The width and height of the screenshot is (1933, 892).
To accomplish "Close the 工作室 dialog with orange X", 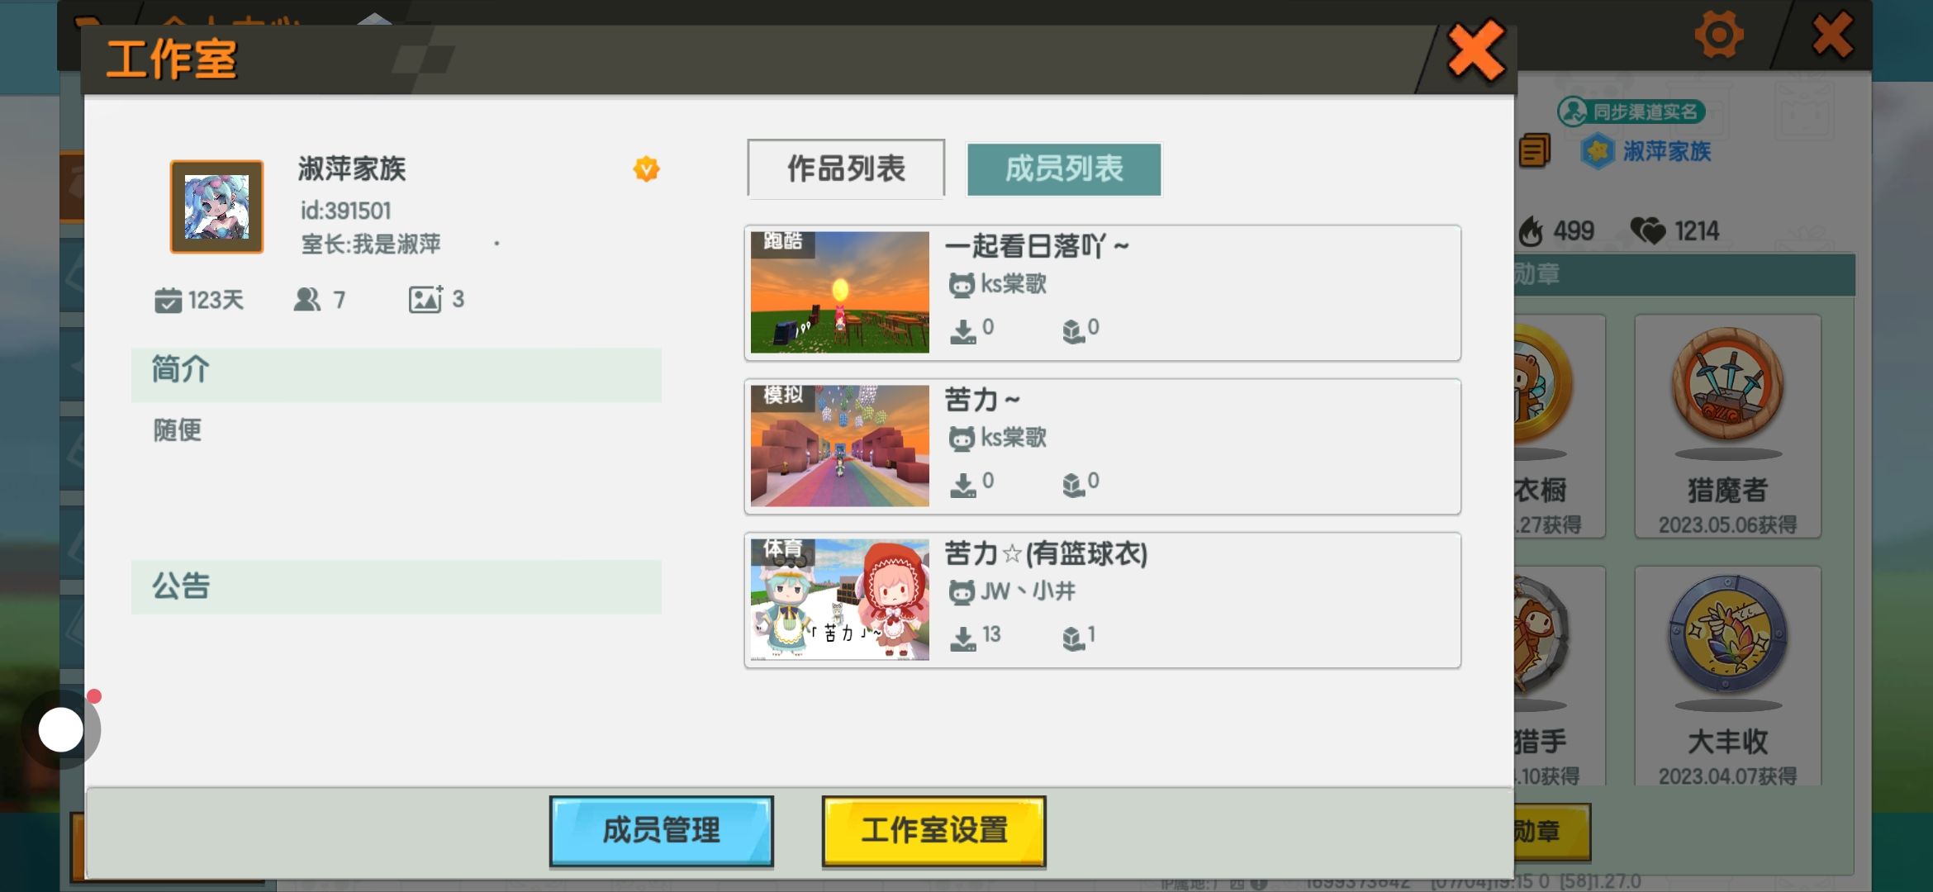I will [x=1476, y=51].
